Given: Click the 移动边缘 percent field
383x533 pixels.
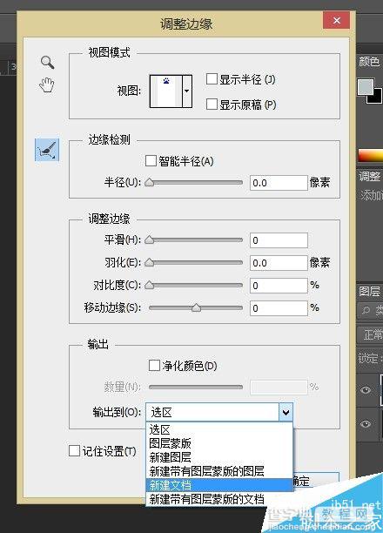Looking at the screenshot, I should [x=279, y=308].
